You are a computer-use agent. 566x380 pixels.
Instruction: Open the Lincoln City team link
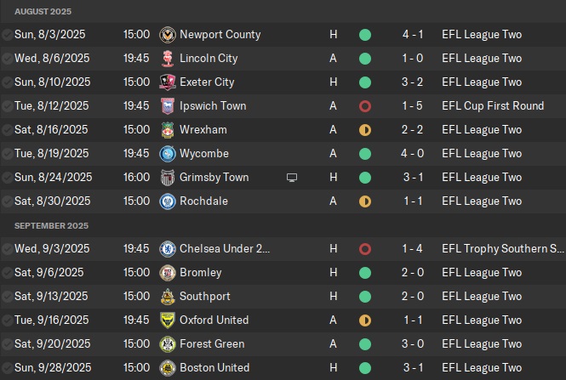pos(209,59)
